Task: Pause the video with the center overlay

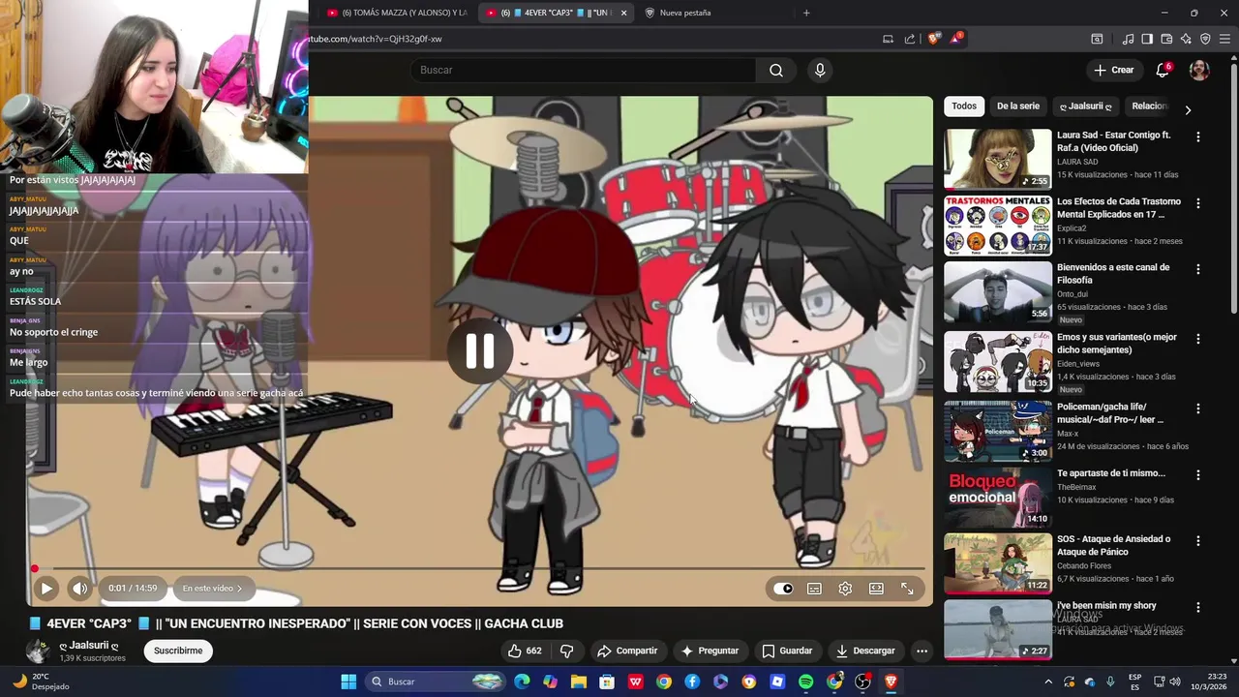Action: tap(480, 350)
